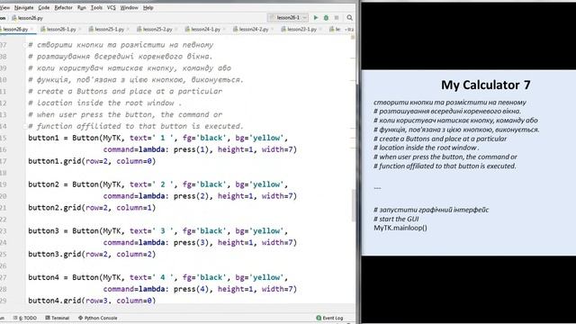Open Search Everywhere magnifier icon
576x324 pixels.
(350, 18)
